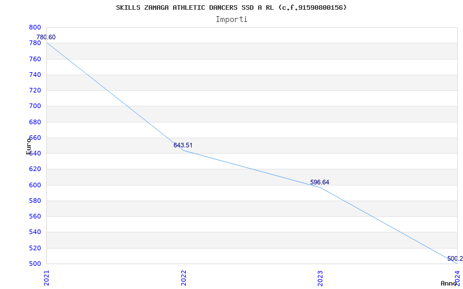Click the 580 y-axis value
Screen dimensions: 463x289
tap(35, 201)
